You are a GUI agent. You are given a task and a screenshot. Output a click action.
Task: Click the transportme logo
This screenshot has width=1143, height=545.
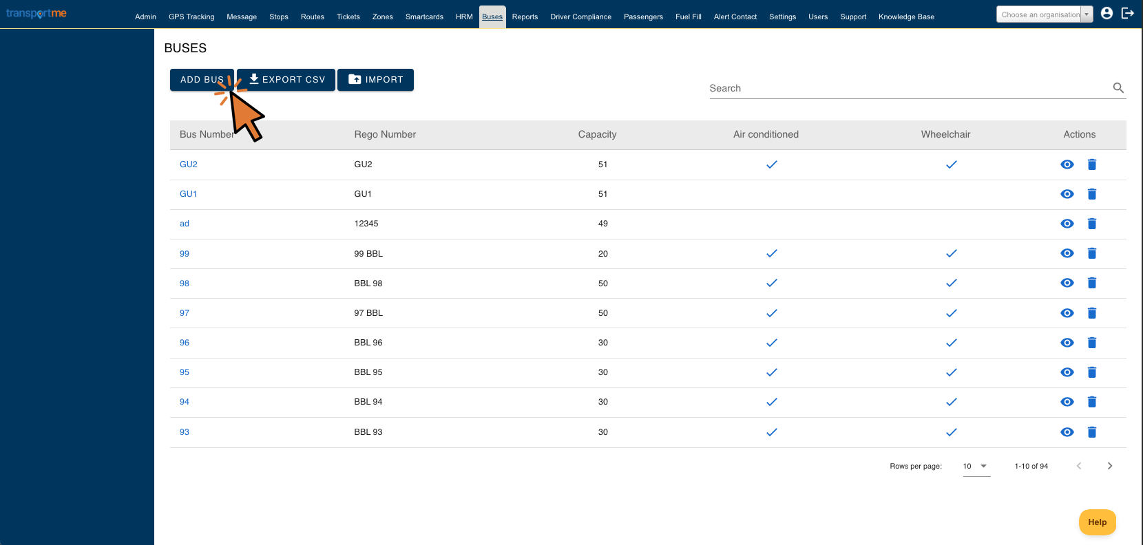[x=36, y=14]
